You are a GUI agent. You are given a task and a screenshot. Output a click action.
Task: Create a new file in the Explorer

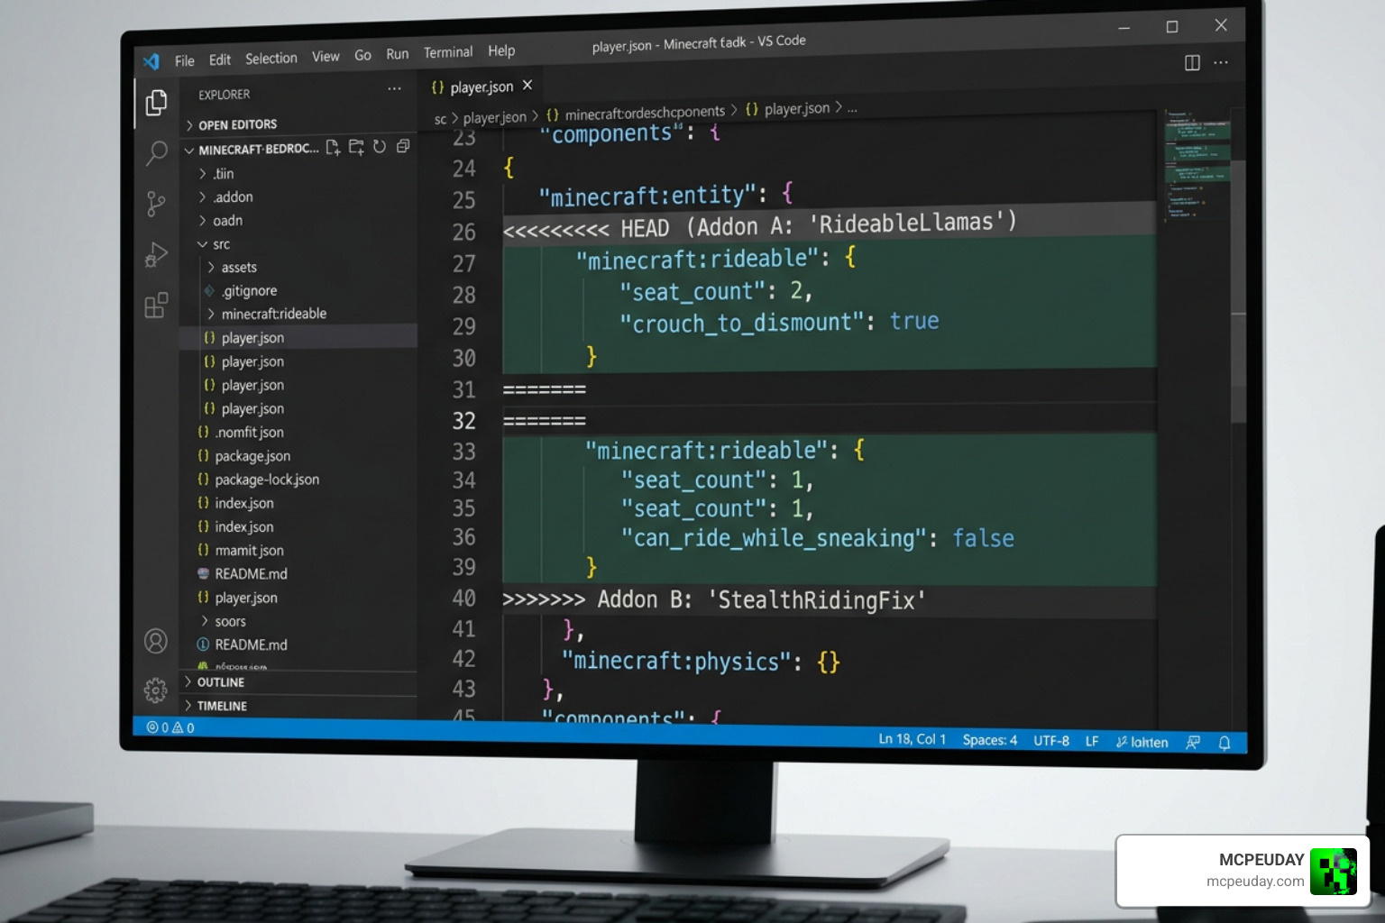pyautogui.click(x=333, y=147)
